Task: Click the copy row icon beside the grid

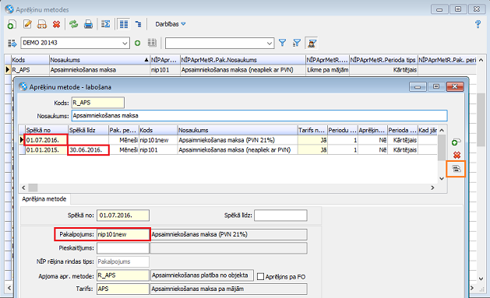Action: 457,169
